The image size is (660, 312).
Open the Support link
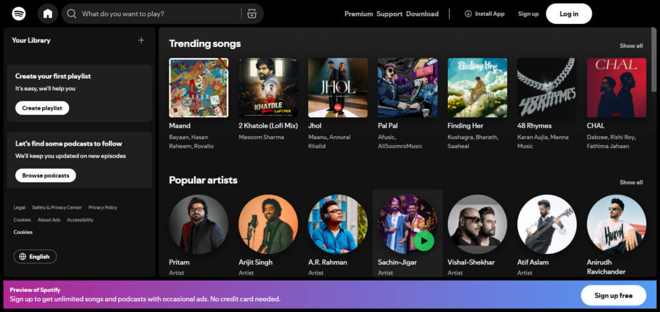pyautogui.click(x=389, y=14)
